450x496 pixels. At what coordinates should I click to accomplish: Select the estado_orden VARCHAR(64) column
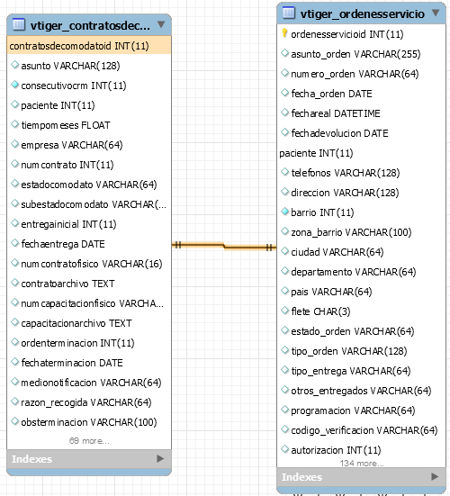(x=362, y=331)
